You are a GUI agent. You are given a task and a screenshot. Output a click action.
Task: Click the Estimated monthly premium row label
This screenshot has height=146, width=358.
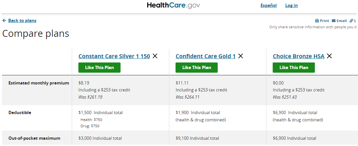click(x=39, y=83)
